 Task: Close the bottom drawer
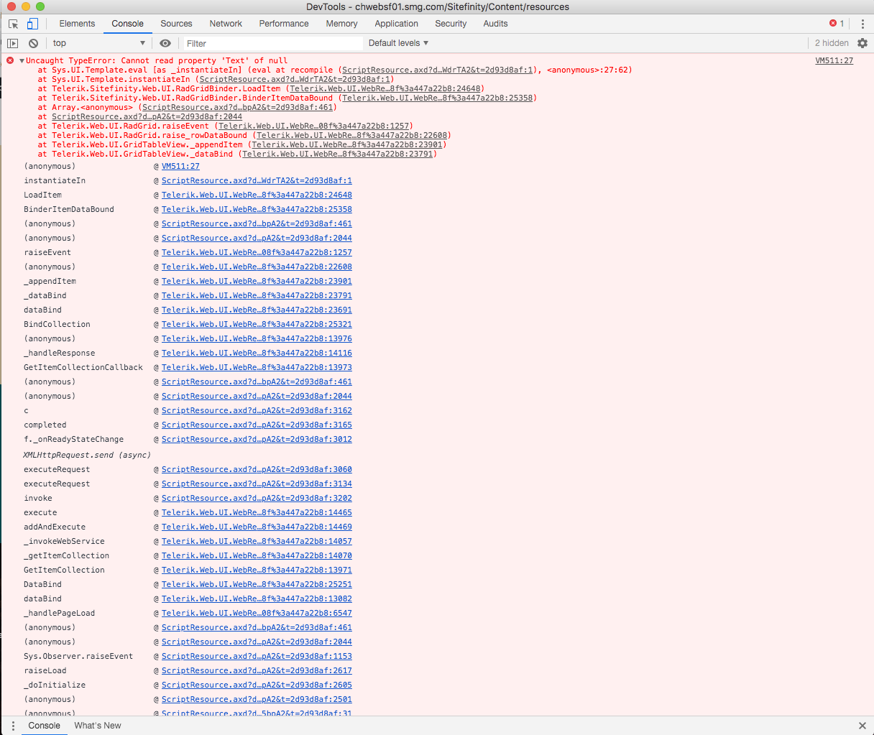coord(862,726)
